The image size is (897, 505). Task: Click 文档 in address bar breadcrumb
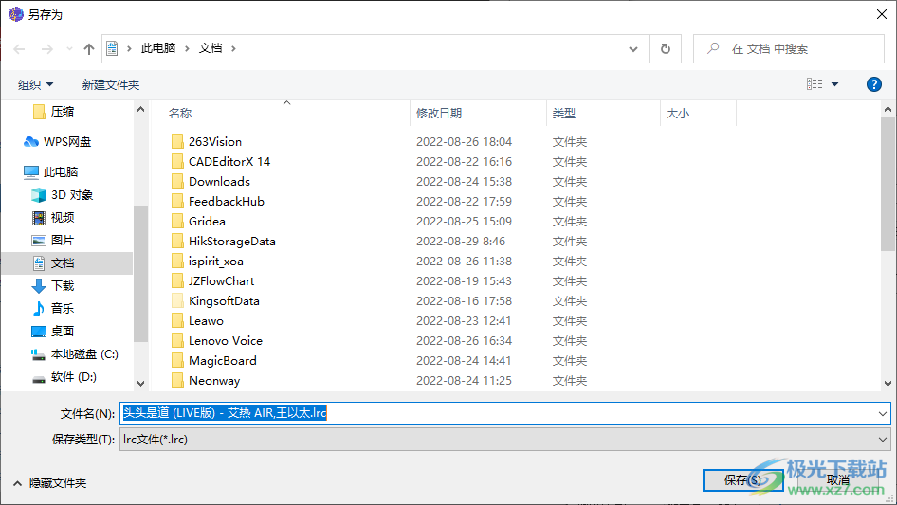click(211, 48)
